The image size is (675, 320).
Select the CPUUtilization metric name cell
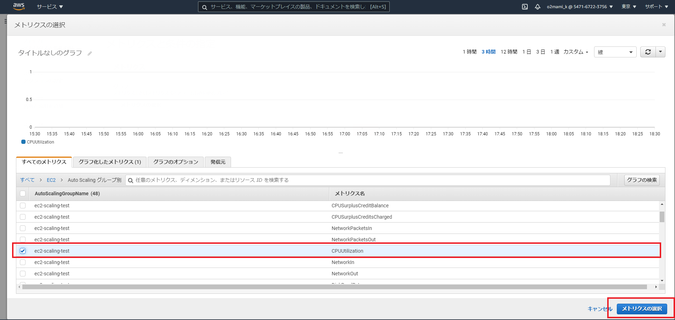(x=347, y=251)
